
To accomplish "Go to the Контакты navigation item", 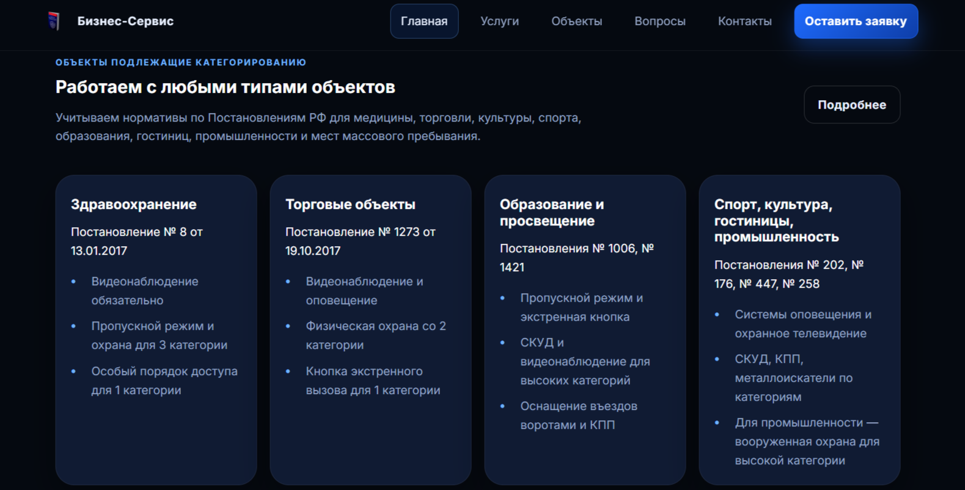I will 744,21.
